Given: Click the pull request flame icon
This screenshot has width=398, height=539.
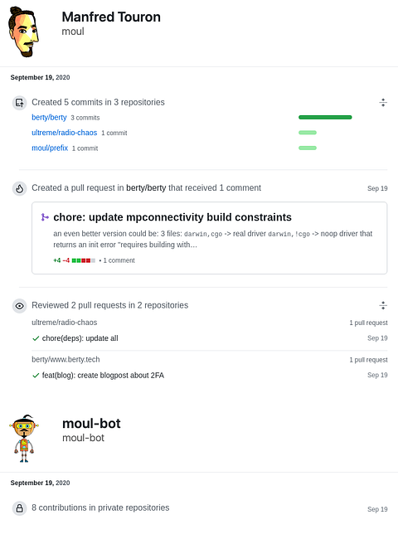Looking at the screenshot, I should click(x=20, y=188).
